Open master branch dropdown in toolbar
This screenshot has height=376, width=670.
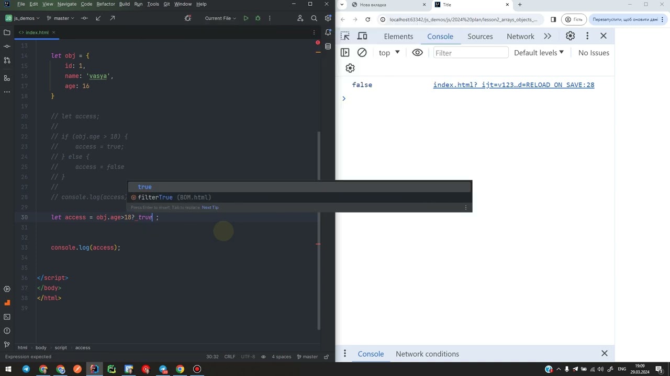(x=60, y=18)
